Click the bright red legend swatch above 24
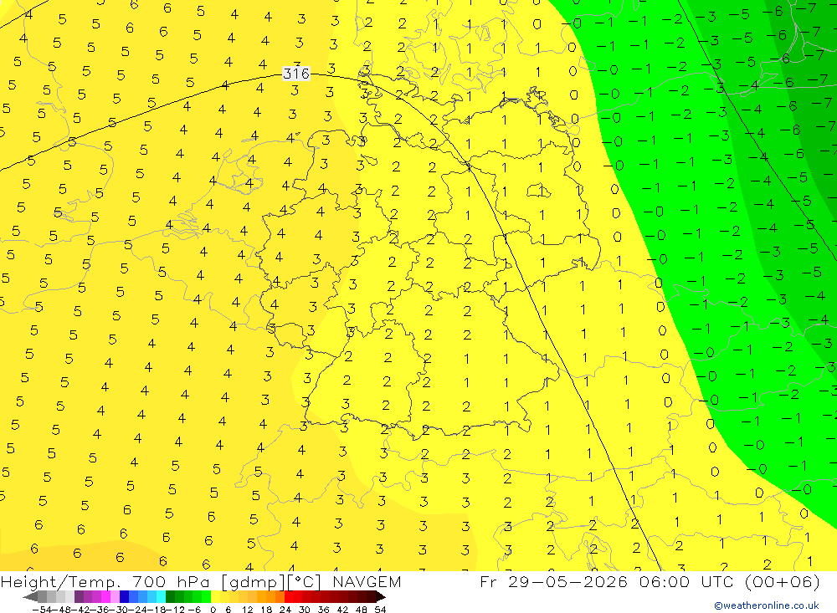 [289, 597]
